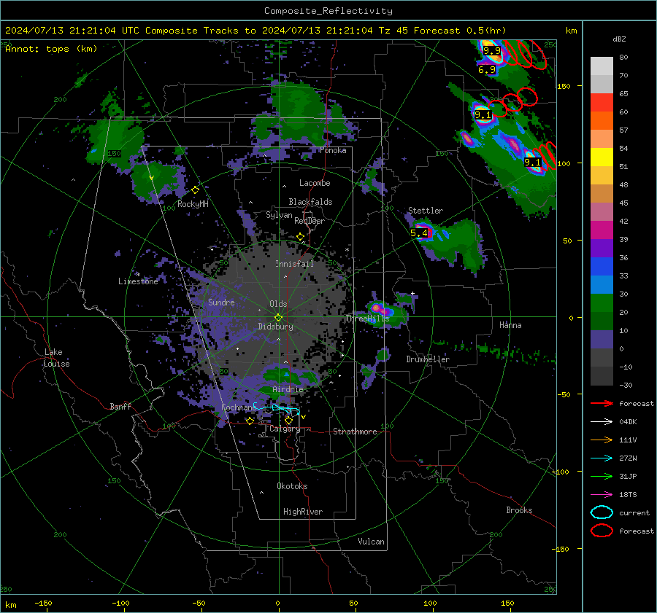Select the Cochrane label
The image size is (657, 613).
(x=239, y=407)
